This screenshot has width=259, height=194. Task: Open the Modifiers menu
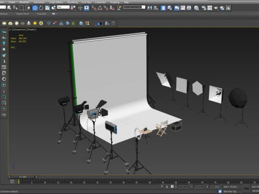tap(24, 2)
